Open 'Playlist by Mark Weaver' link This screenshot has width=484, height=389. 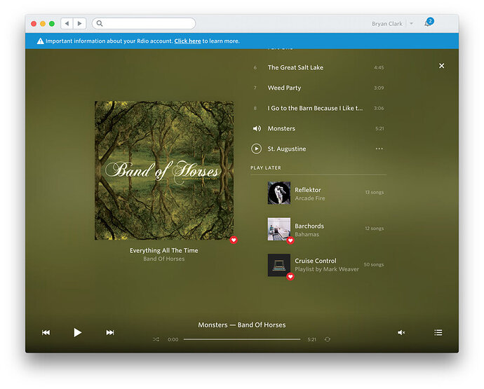(327, 269)
